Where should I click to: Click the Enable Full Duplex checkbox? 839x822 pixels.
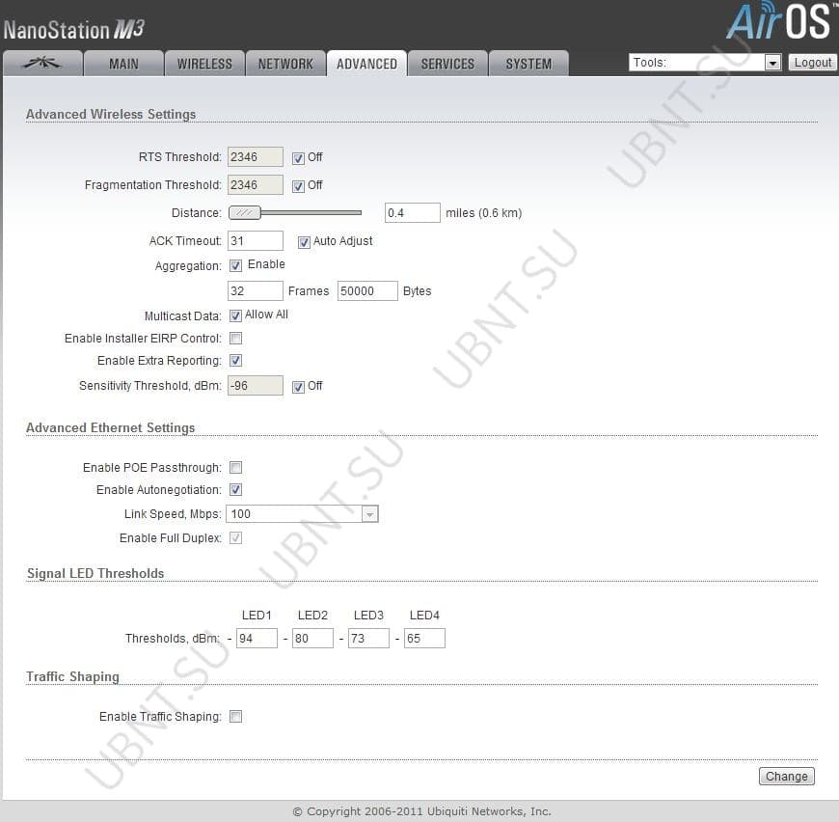(235, 537)
